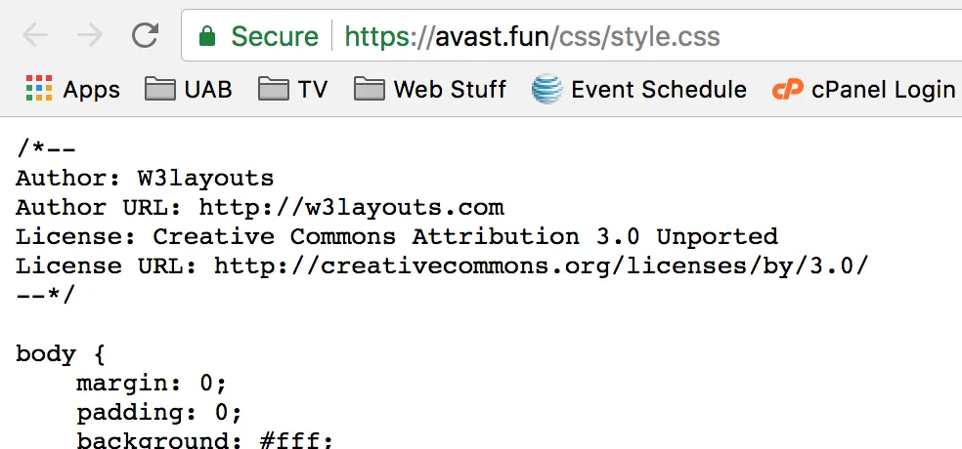Open the cPanel Login bookmark
Screen dimensions: 962x449
[864, 90]
